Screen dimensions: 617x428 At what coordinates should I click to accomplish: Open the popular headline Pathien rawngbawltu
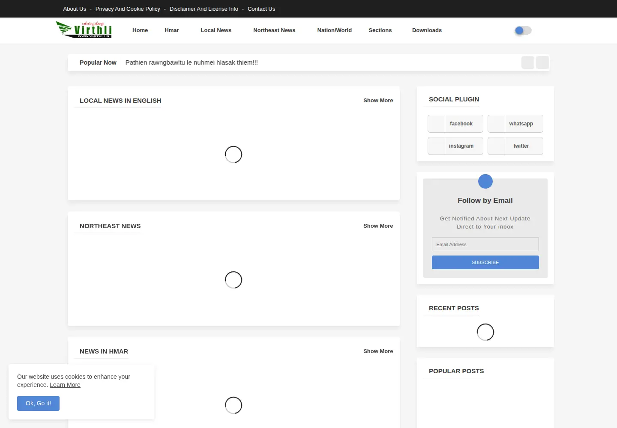pos(192,62)
